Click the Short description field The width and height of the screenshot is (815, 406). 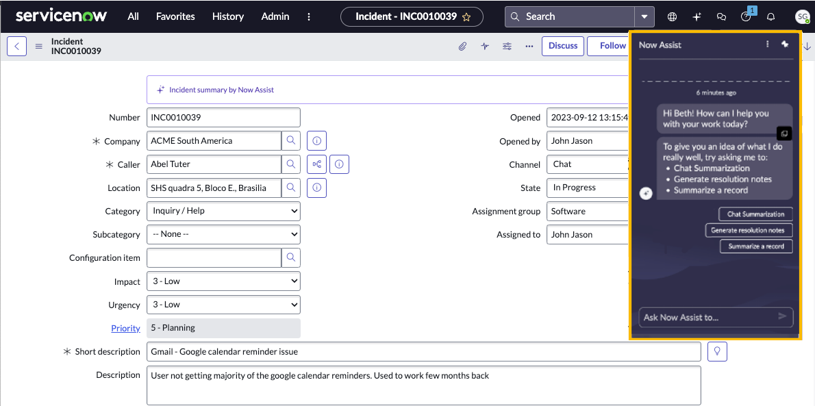click(424, 351)
